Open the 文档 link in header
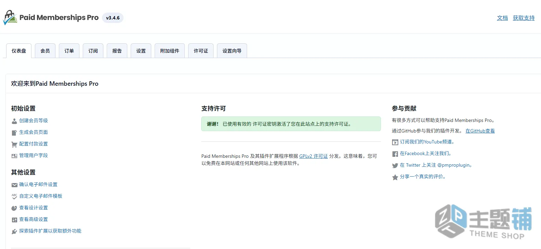 502,18
